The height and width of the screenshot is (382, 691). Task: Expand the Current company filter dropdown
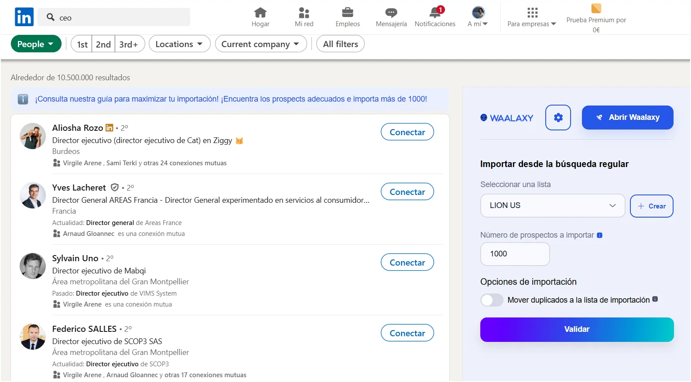click(260, 44)
